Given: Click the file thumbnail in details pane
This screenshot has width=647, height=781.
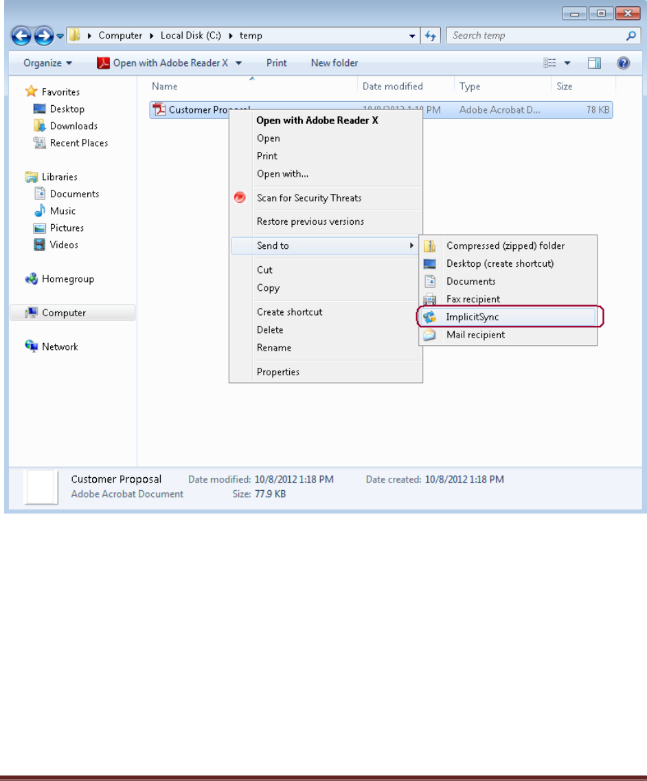Looking at the screenshot, I should [42, 487].
